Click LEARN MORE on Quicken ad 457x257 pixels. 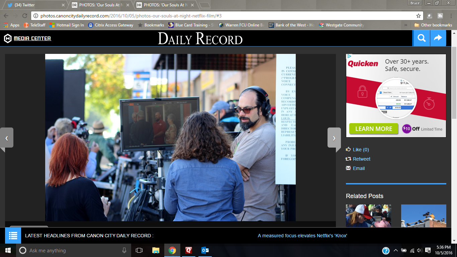(374, 129)
